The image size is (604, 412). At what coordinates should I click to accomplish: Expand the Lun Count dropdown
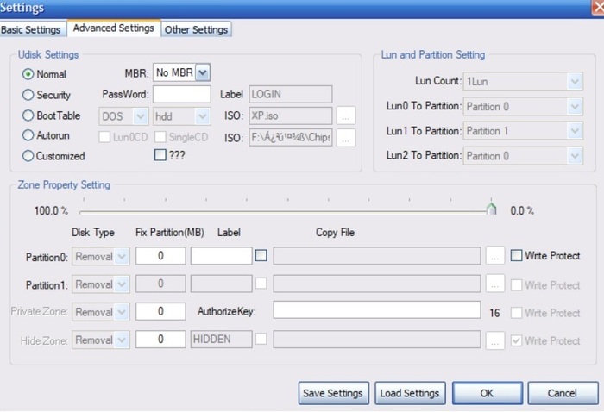pos(574,81)
